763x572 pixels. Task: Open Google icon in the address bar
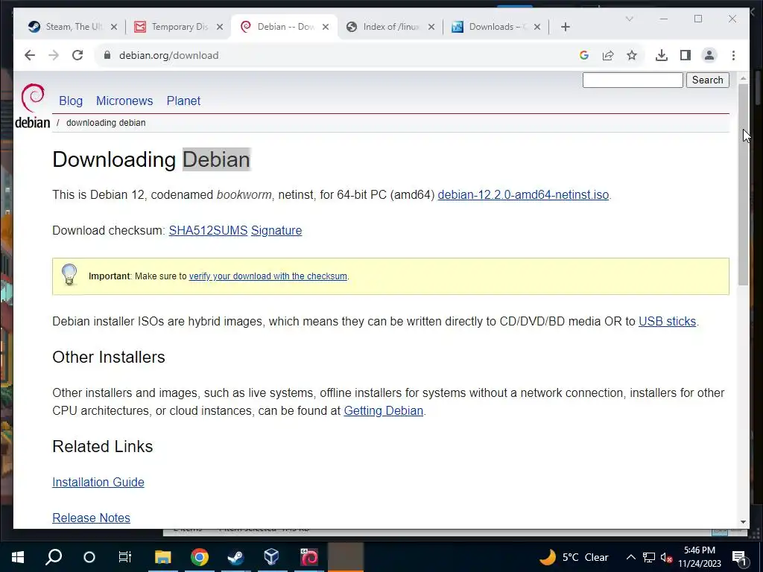click(584, 55)
